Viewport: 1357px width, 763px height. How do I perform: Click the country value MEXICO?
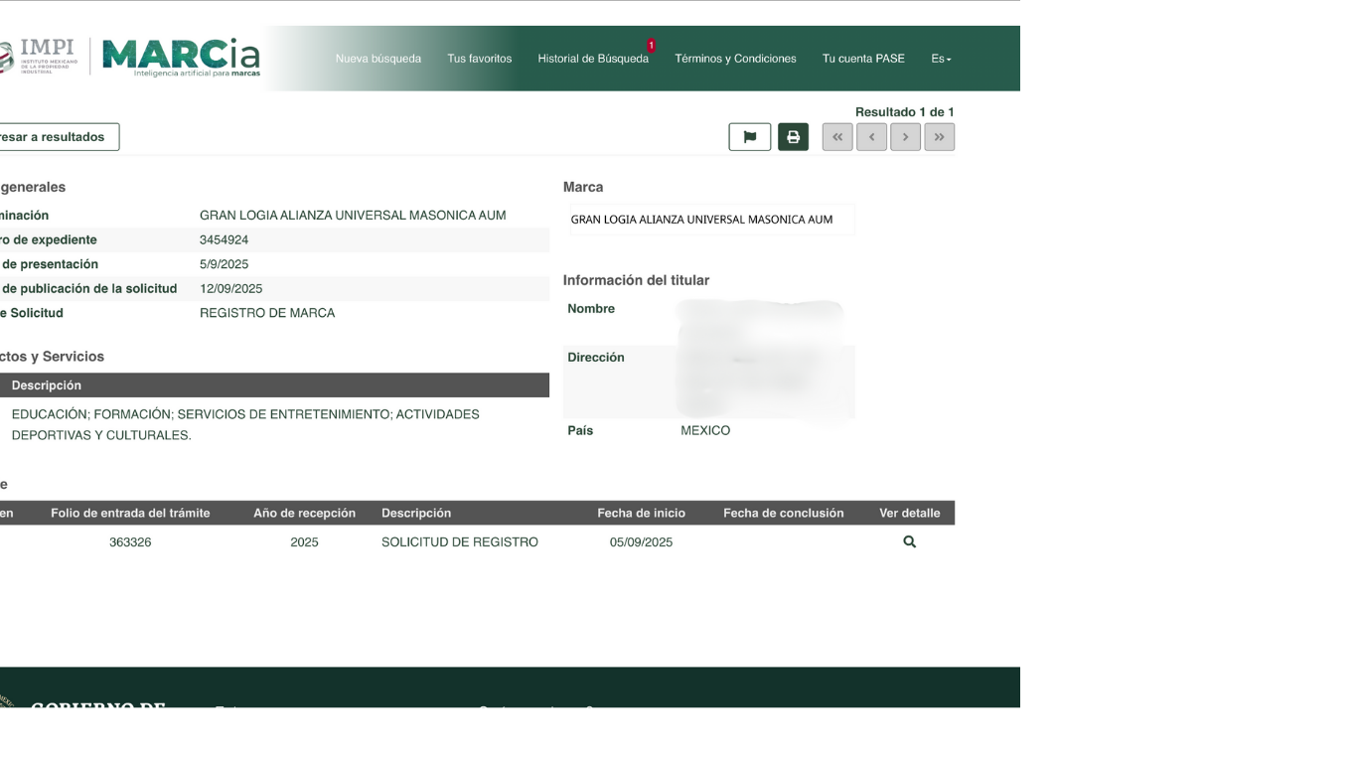[x=705, y=430]
